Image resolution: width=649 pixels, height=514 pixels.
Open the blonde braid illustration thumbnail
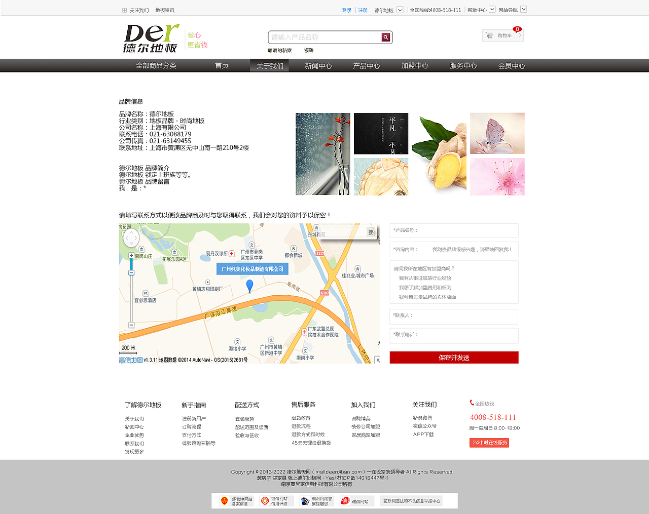[x=381, y=177]
